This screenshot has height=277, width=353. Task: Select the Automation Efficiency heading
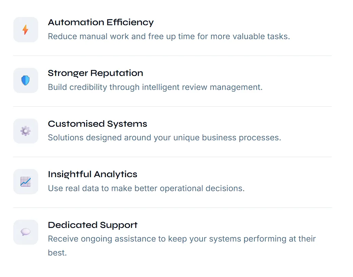pyautogui.click(x=101, y=22)
